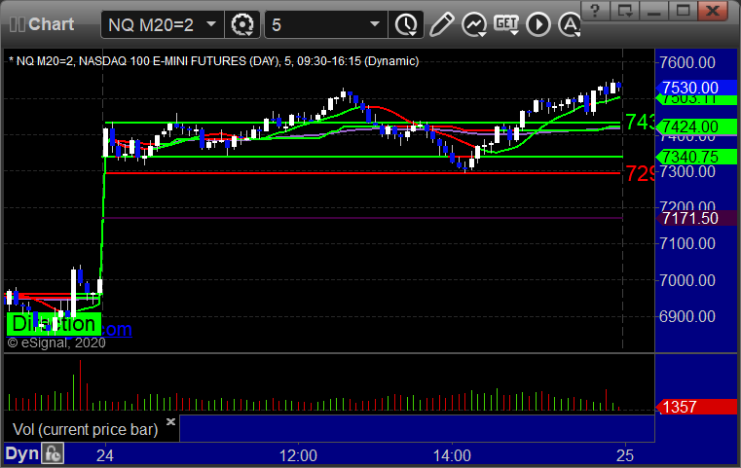Maximize the chart window
The height and width of the screenshot is (468, 741).
pyautogui.click(x=683, y=10)
